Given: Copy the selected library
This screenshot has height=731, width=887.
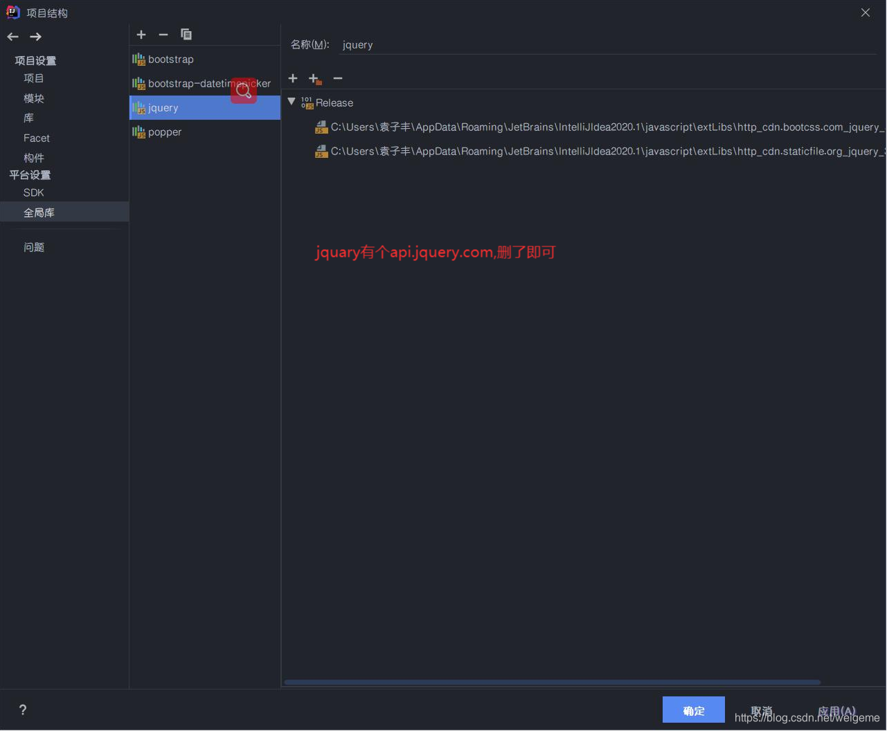Looking at the screenshot, I should coord(186,35).
